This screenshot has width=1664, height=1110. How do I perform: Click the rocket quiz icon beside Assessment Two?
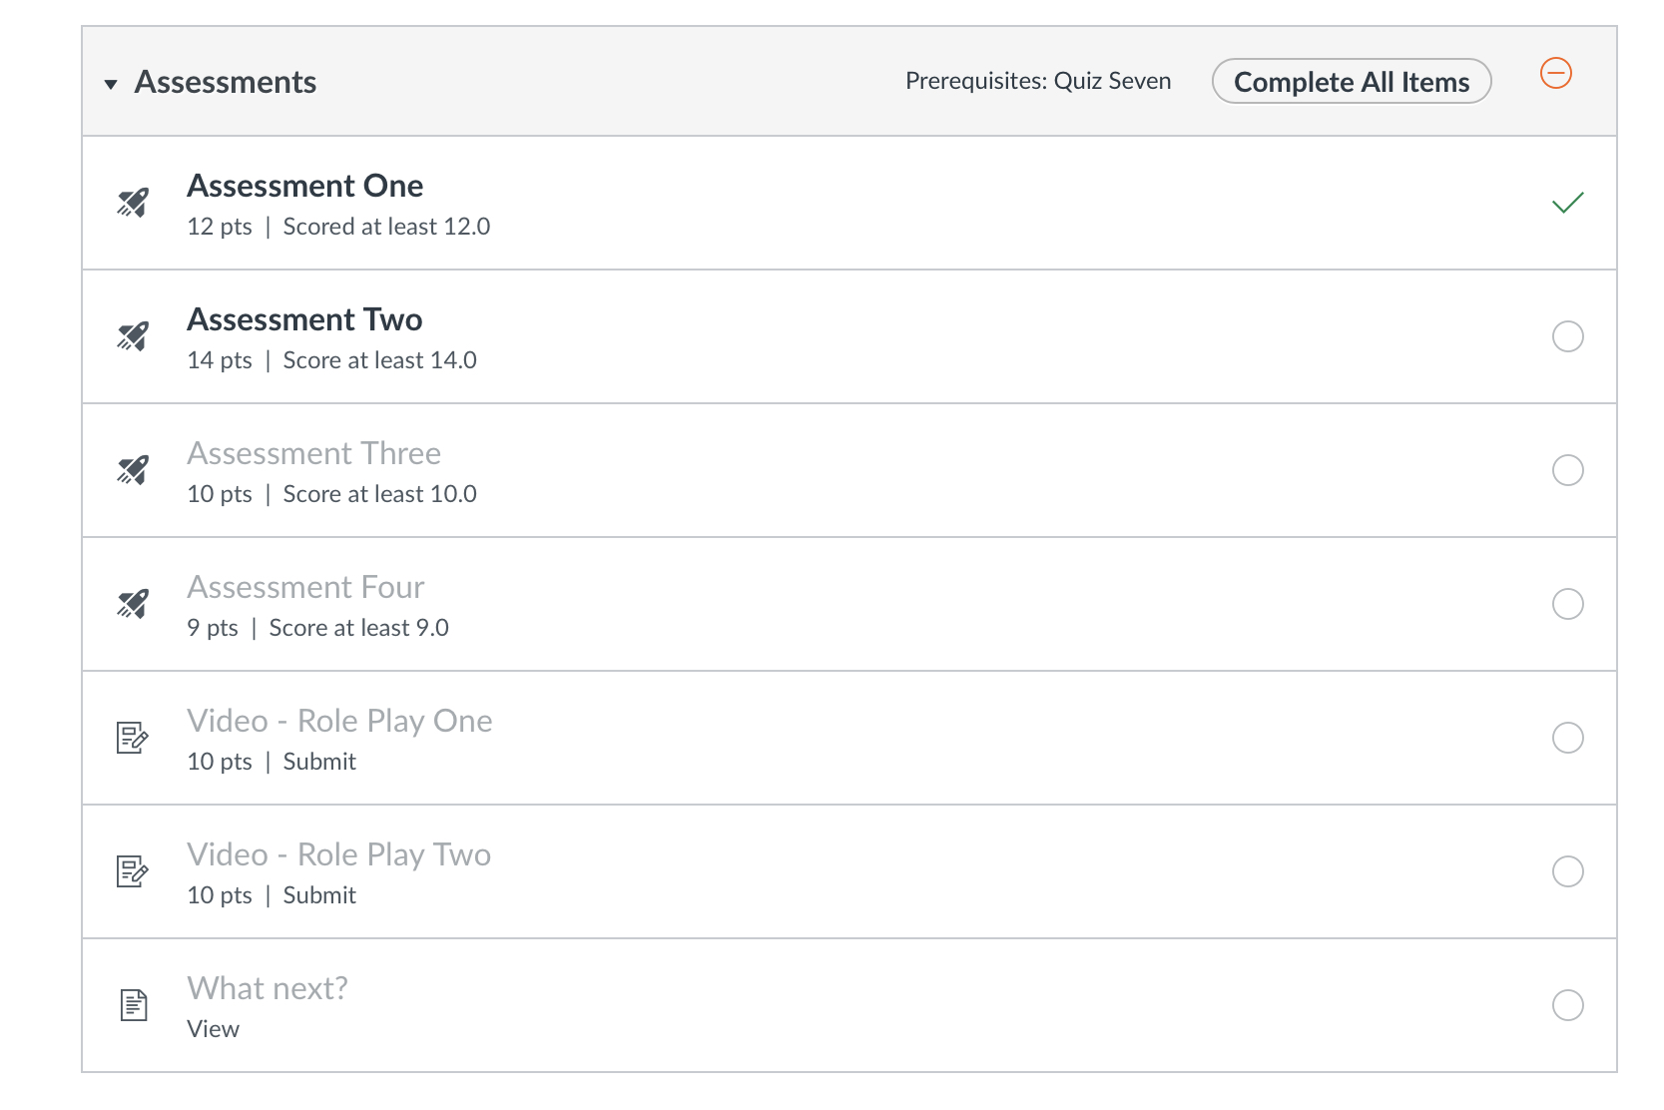133,336
